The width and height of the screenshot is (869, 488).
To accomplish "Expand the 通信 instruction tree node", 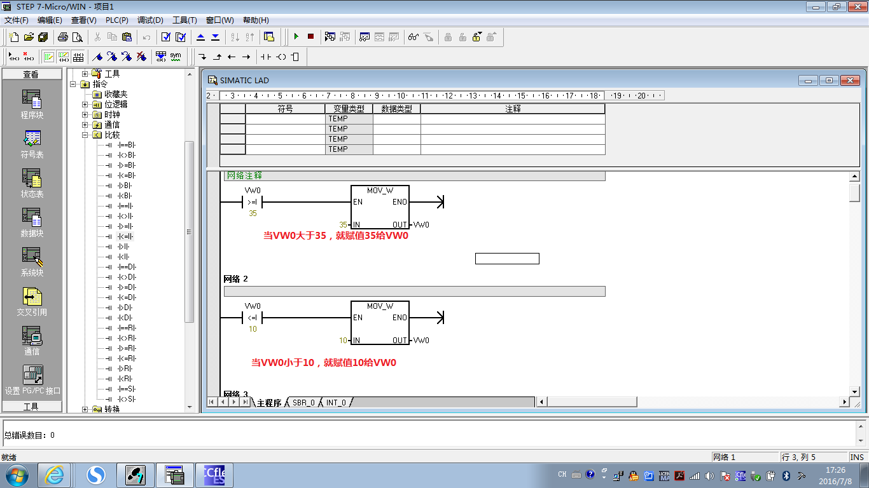I will click(x=85, y=125).
